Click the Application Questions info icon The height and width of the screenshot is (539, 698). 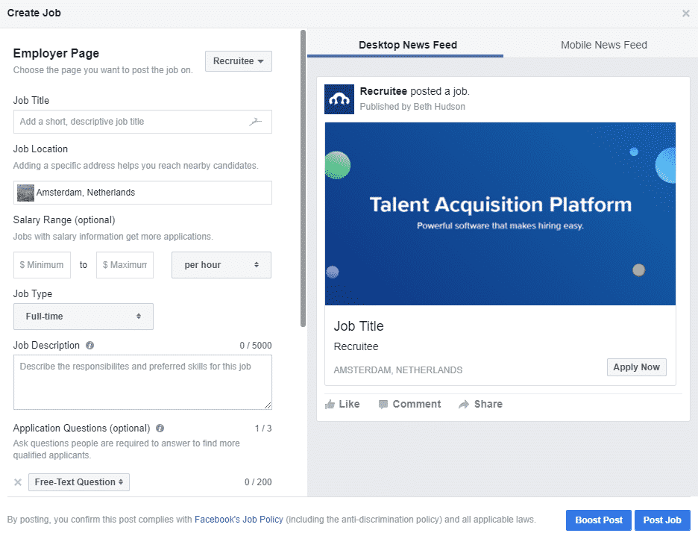pyautogui.click(x=160, y=428)
